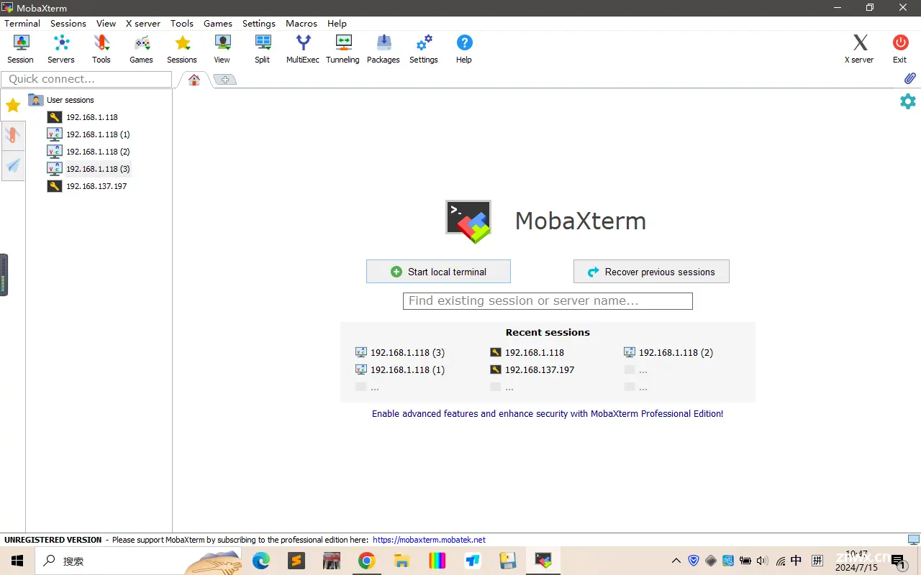Open the Servers toolbar icon
The image size is (921, 575).
[61, 49]
